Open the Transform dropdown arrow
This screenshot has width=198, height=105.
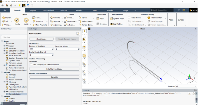[47, 22]
